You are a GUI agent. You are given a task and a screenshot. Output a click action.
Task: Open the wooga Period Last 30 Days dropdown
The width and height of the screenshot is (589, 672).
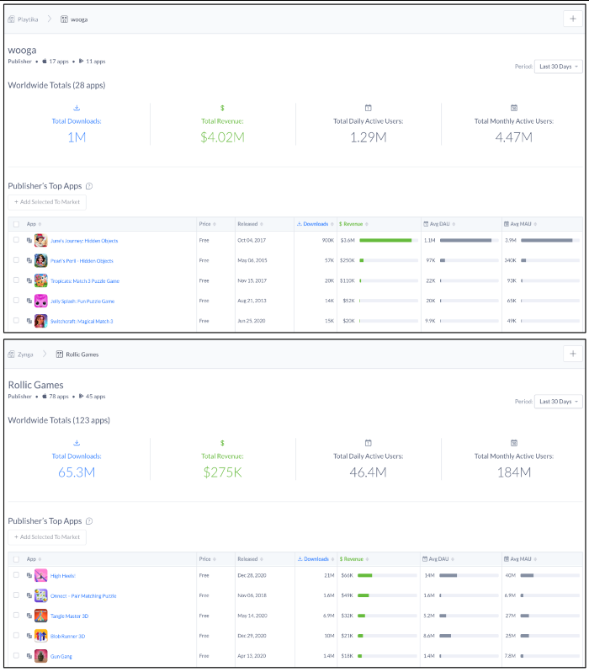559,67
